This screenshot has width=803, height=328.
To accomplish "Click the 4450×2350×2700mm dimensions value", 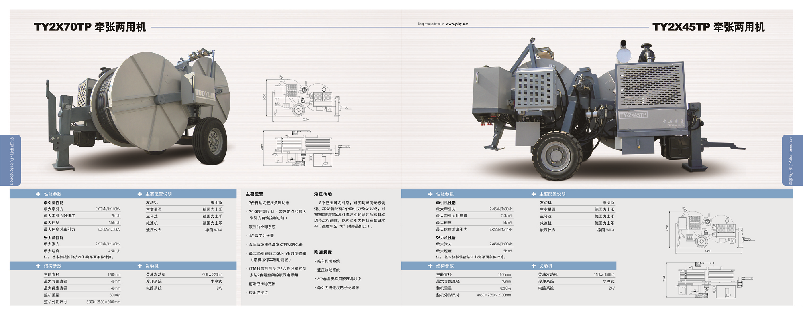I will tap(494, 295).
